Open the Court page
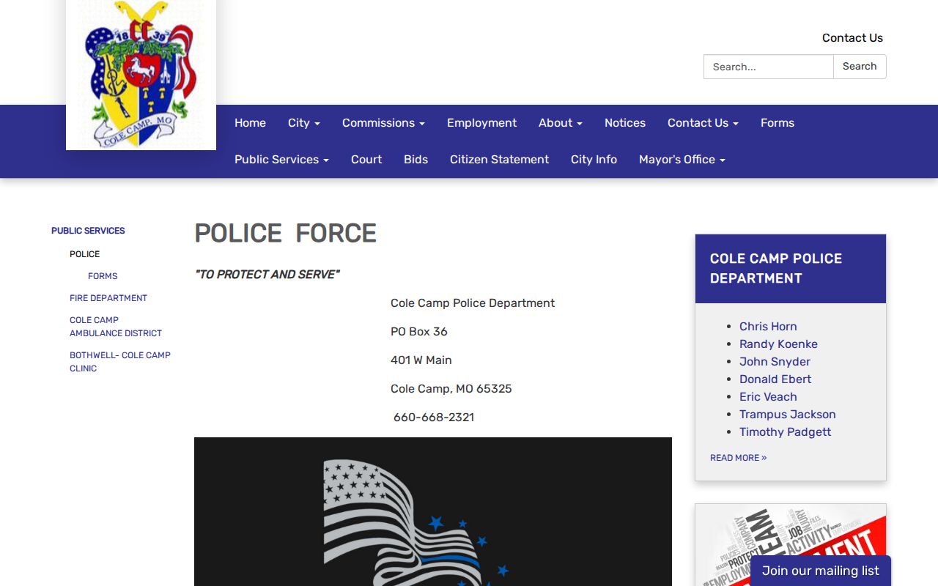 click(366, 160)
